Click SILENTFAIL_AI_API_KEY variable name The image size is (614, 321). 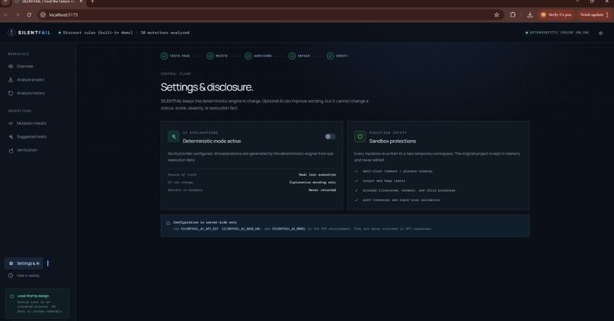pos(200,229)
